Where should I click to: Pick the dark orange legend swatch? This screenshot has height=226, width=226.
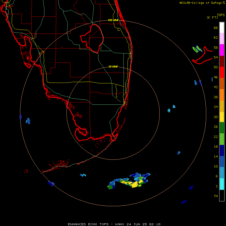(x=222, y=83)
